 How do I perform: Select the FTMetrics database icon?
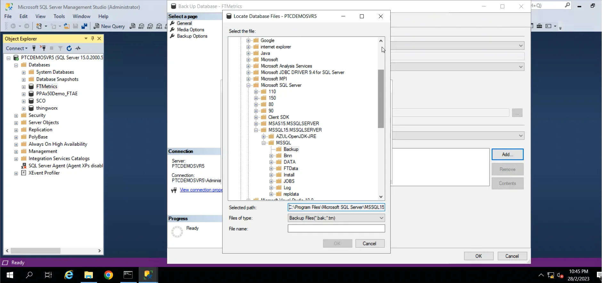coord(31,86)
